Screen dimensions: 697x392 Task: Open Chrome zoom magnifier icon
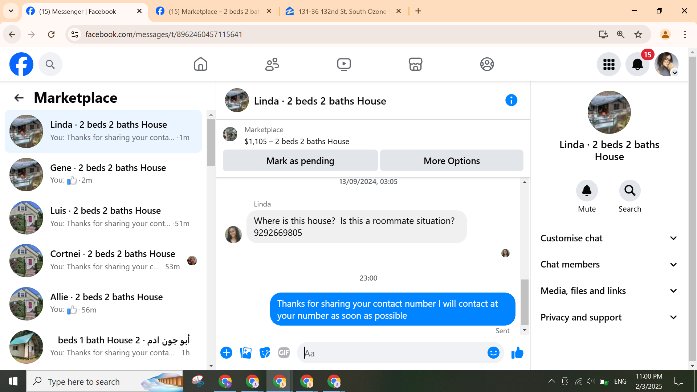coord(621,34)
